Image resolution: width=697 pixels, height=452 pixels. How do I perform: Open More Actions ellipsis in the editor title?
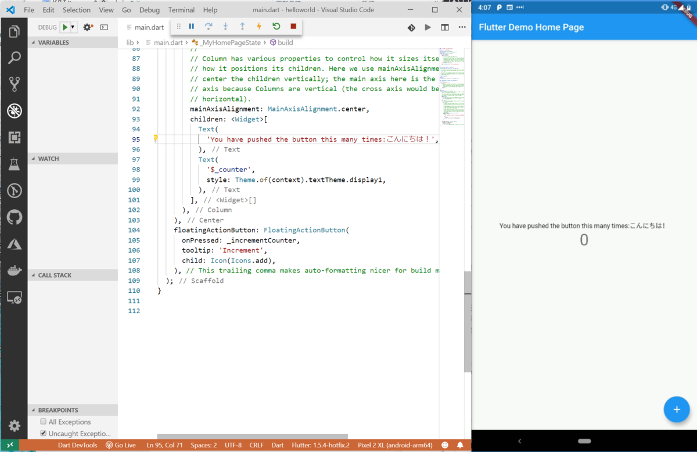[462, 27]
